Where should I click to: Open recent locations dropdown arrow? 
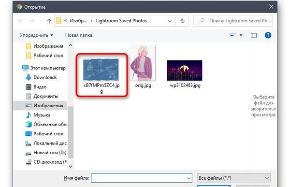pos(41,21)
